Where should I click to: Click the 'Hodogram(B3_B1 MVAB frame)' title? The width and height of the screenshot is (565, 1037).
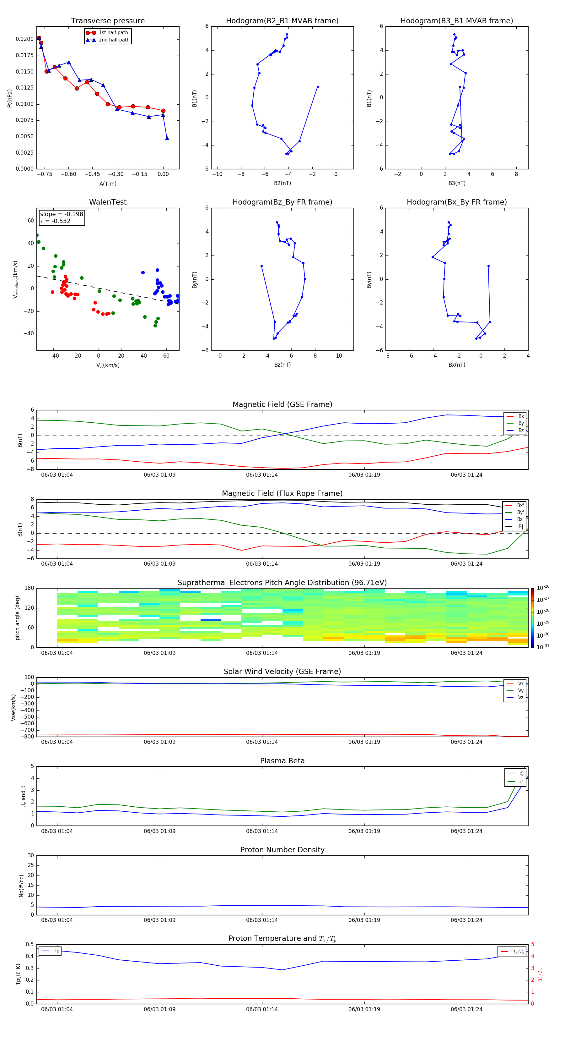tap(457, 21)
